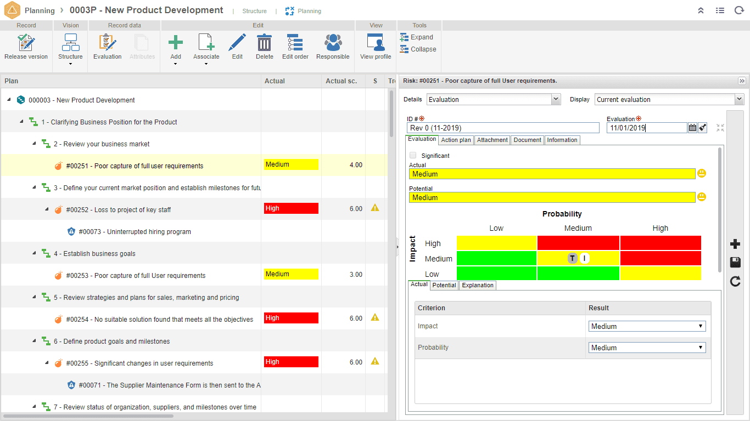Click the Delete trash can icon

(x=264, y=43)
